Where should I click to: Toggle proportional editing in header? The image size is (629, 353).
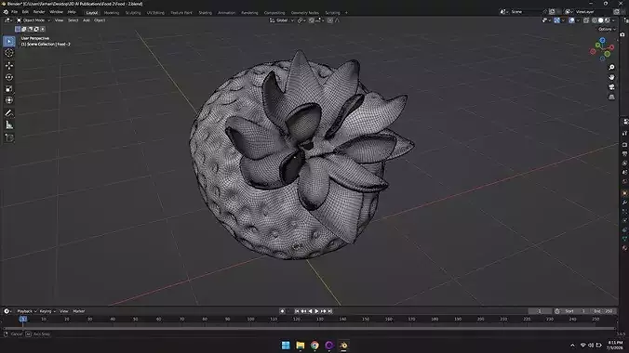330,20
